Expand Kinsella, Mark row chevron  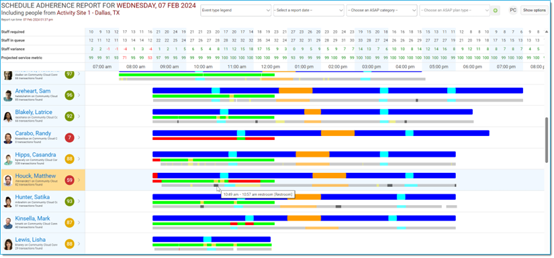pyautogui.click(x=79, y=222)
